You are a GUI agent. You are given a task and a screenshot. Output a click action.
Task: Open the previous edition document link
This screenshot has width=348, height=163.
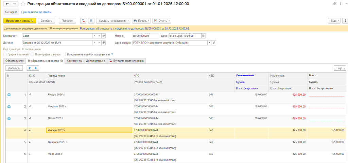pyautogui.click(x=134, y=29)
